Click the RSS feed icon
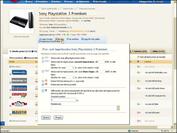The height and width of the screenshot is (133, 177). click(x=46, y=81)
